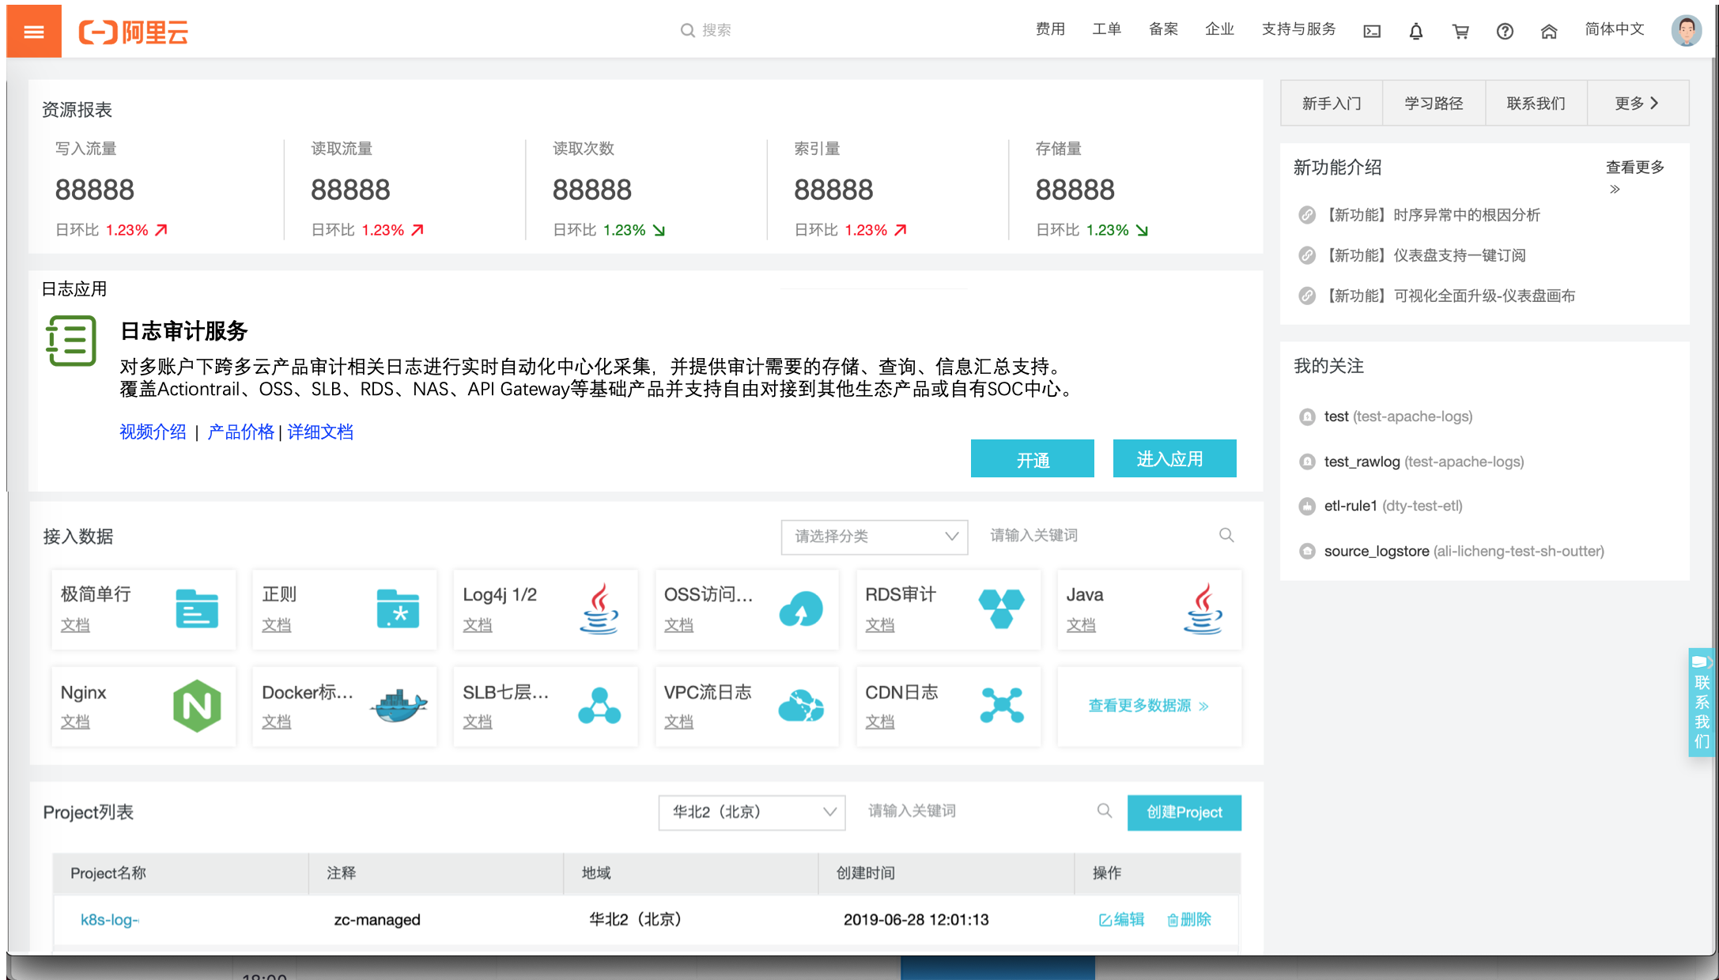
Task: Switch to the 学习路径 tab
Action: click(1434, 103)
